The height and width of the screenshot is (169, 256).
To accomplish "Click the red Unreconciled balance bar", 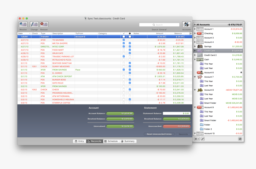I will (177, 126).
